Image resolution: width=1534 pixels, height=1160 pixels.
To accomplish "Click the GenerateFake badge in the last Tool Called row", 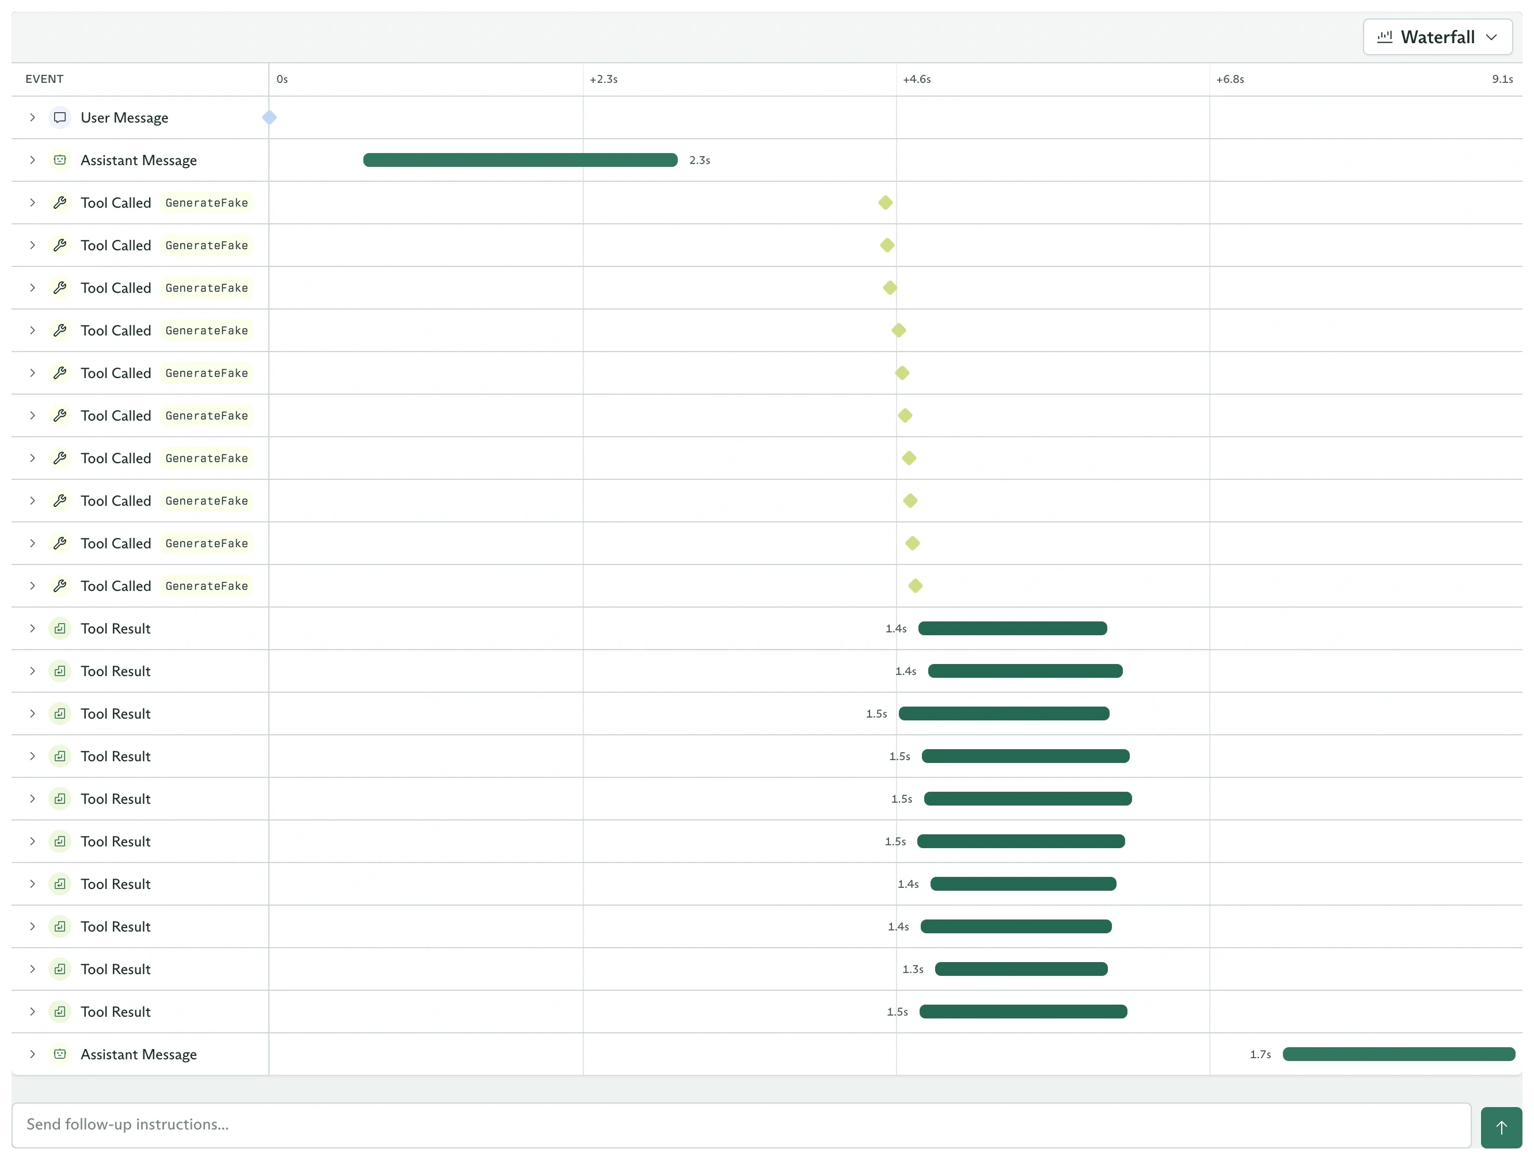I will pyautogui.click(x=207, y=586).
